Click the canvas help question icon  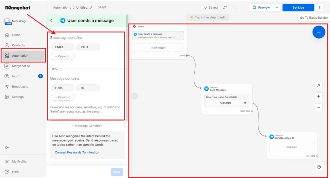click(x=319, y=167)
